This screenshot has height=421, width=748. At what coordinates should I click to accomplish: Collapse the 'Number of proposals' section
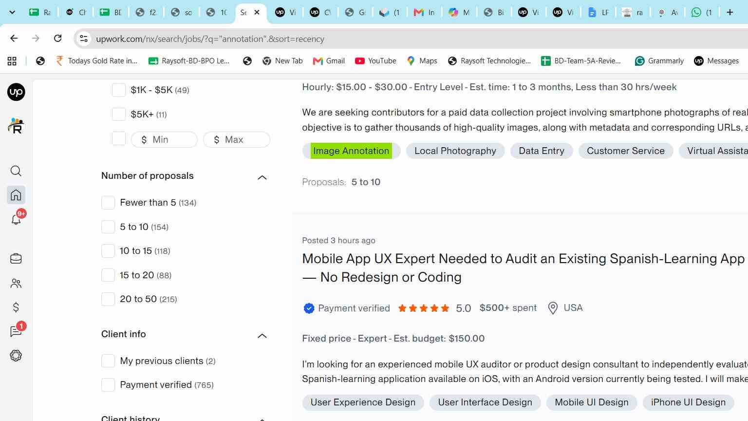pyautogui.click(x=262, y=177)
